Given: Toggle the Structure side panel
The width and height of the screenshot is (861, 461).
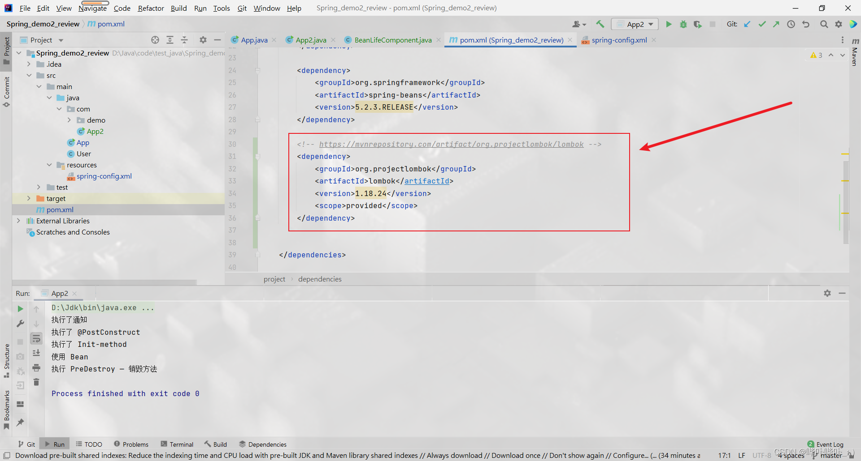Looking at the screenshot, I should click(x=6, y=360).
